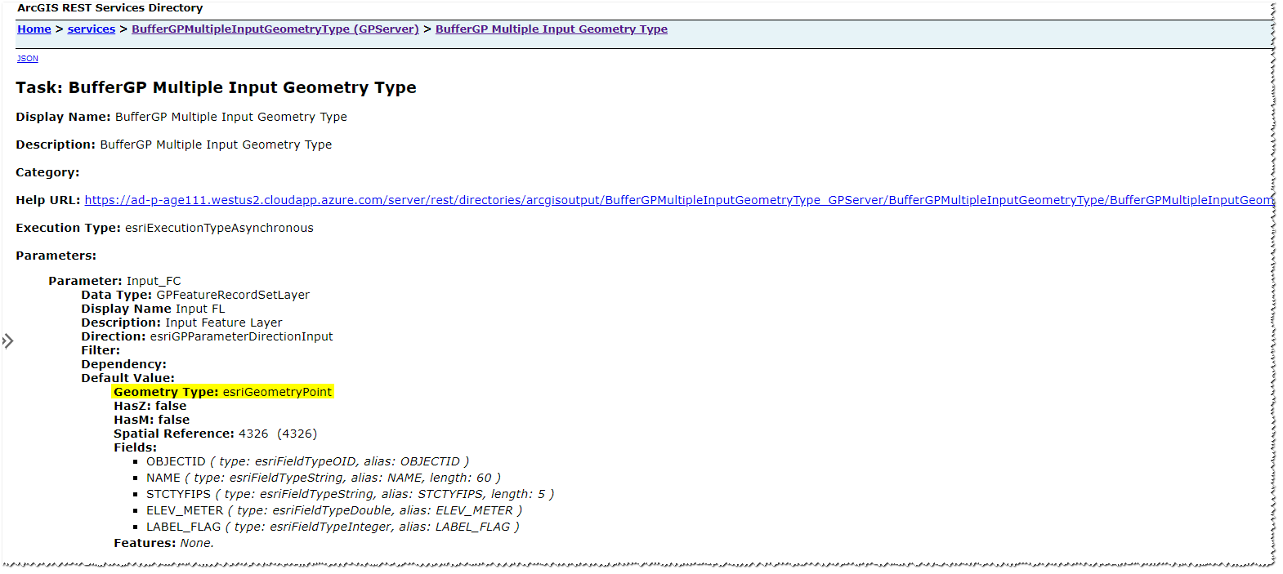View the JSON format link
1283x574 pixels.
[x=28, y=59]
